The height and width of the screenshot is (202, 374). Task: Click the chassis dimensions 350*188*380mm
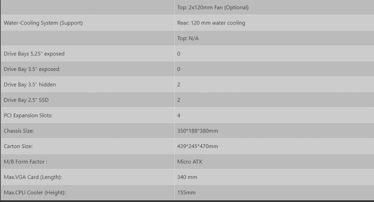point(197,131)
